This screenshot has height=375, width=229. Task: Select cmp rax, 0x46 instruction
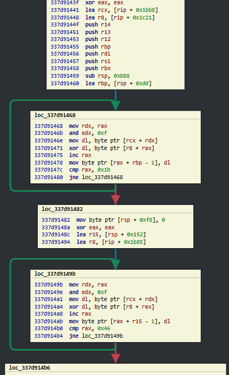pyautogui.click(x=72, y=329)
